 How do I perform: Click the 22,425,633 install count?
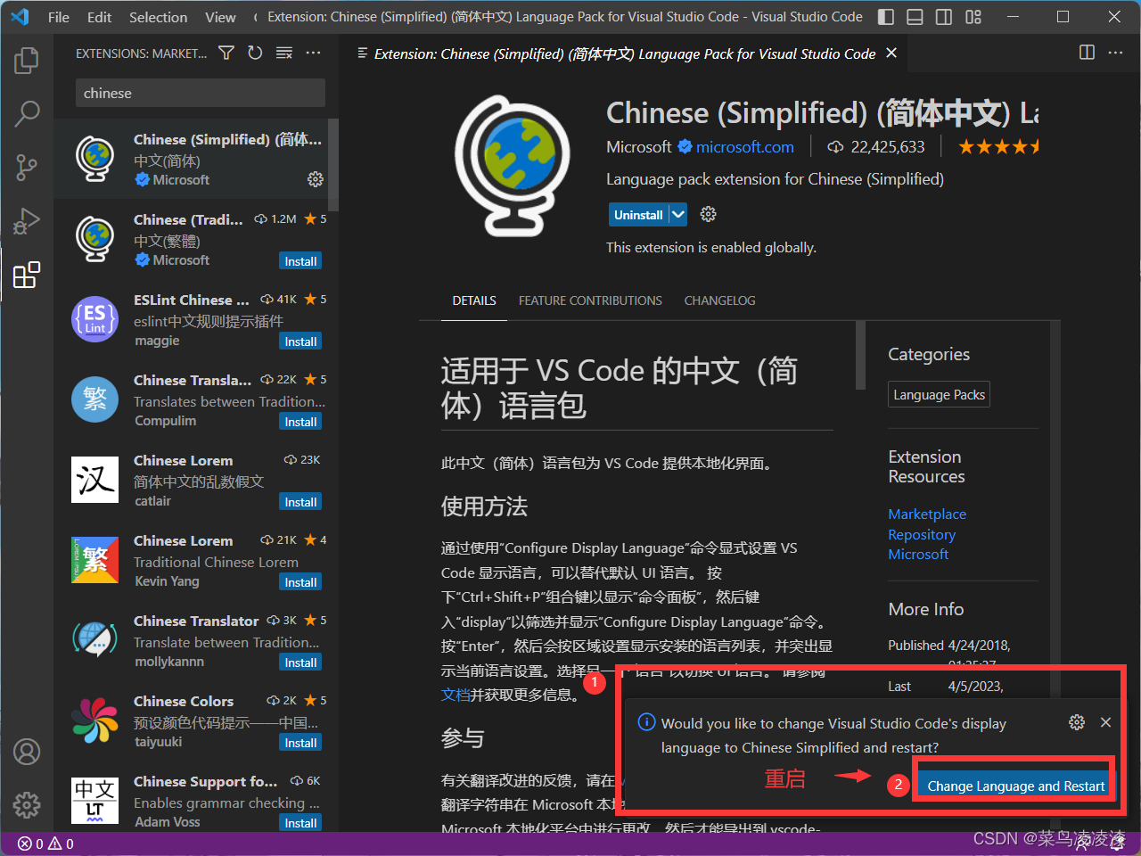(876, 147)
